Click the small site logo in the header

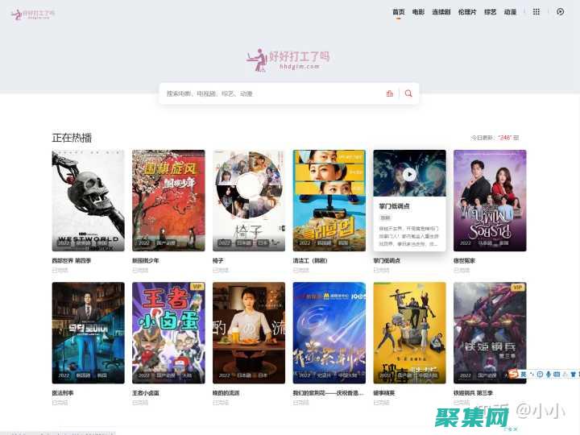point(32,14)
